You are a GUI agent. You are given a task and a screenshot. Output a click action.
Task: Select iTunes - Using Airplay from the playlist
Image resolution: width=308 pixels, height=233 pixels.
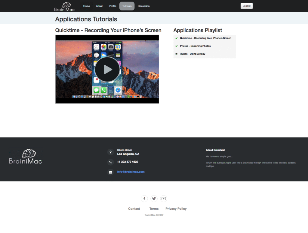[x=192, y=54]
